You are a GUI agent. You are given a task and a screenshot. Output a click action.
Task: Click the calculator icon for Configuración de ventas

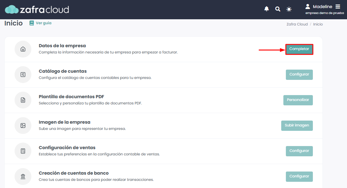tap(23, 151)
